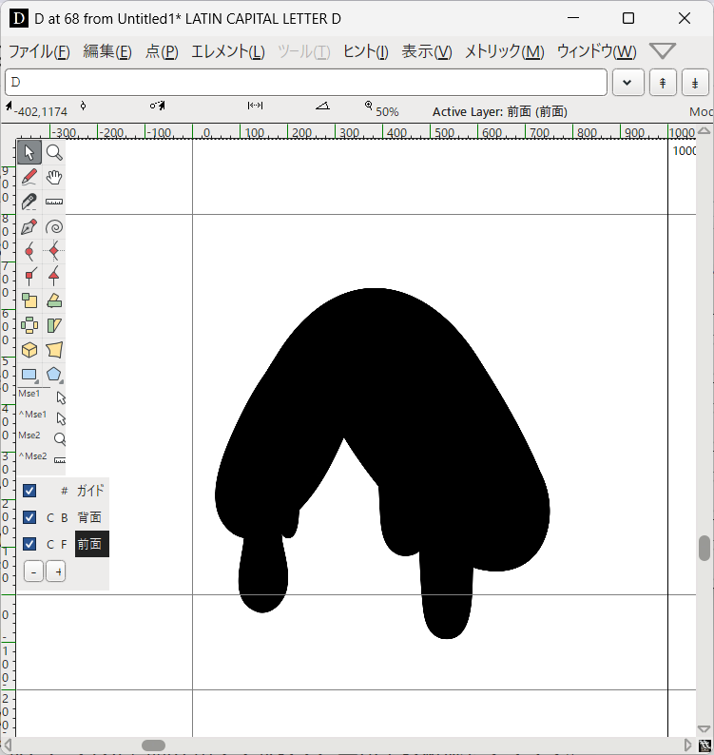Viewport: 714px width, 755px height.
Task: Click the vertical scrollbar thumb
Action: [x=704, y=548]
